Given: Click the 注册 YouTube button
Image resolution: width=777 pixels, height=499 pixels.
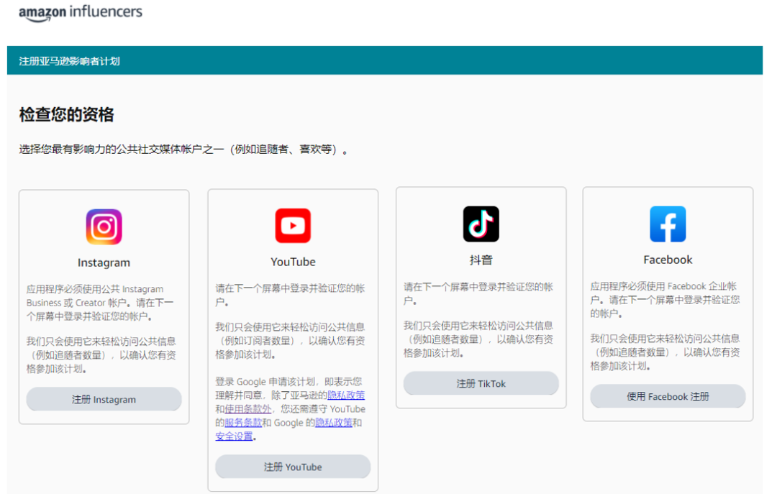Looking at the screenshot, I should point(292,467).
